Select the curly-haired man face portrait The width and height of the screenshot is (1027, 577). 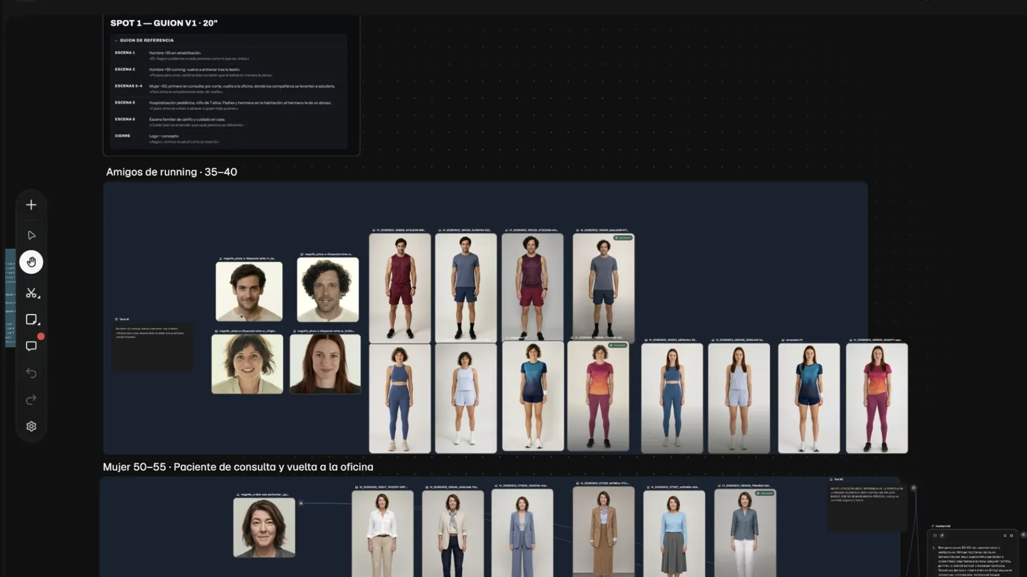328,290
